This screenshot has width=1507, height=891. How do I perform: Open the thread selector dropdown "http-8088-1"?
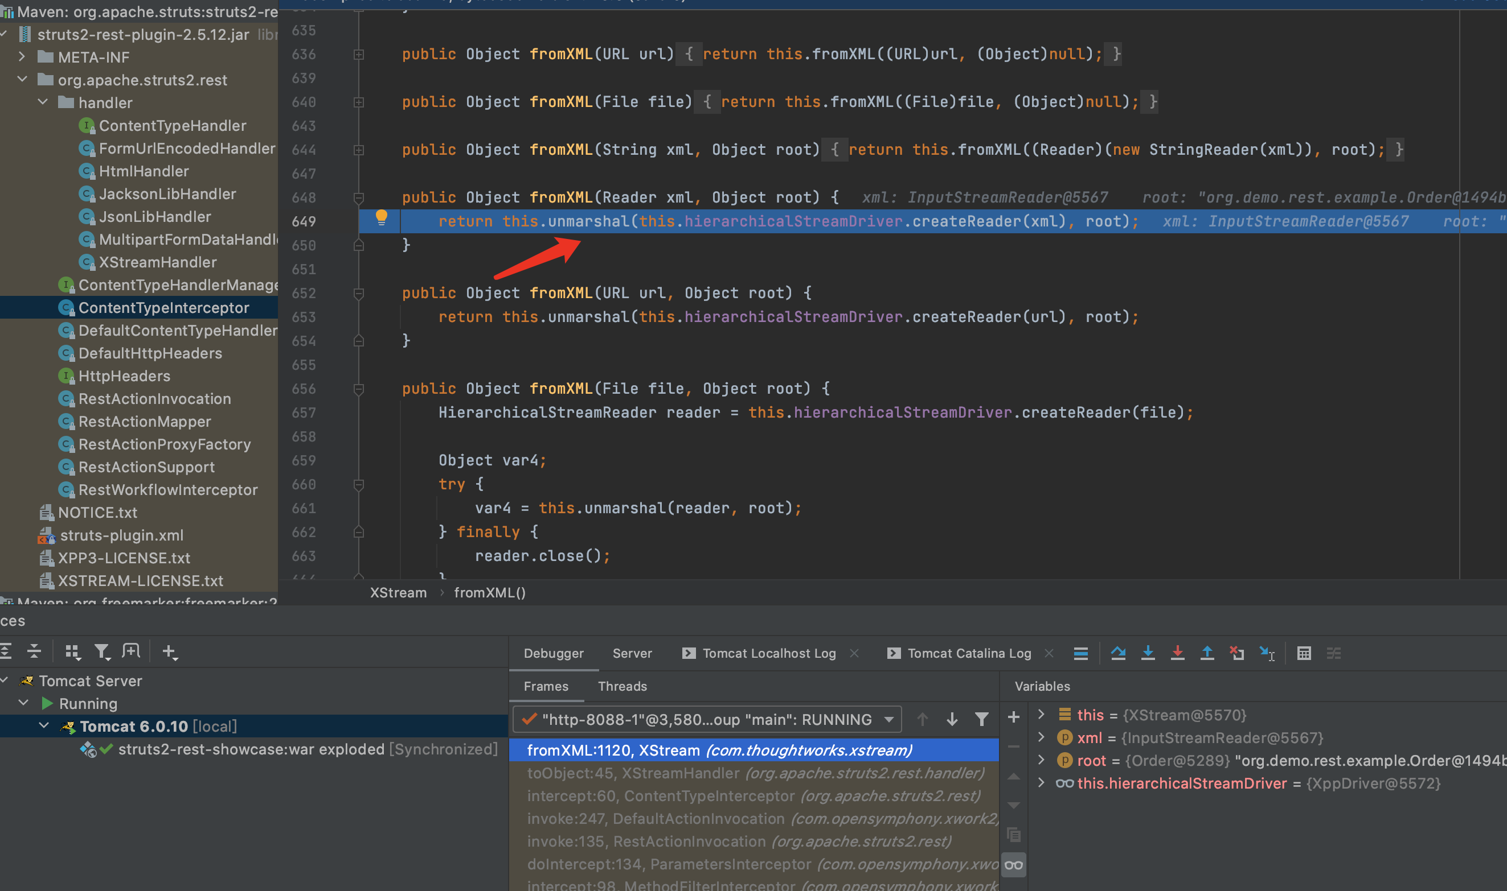707,719
